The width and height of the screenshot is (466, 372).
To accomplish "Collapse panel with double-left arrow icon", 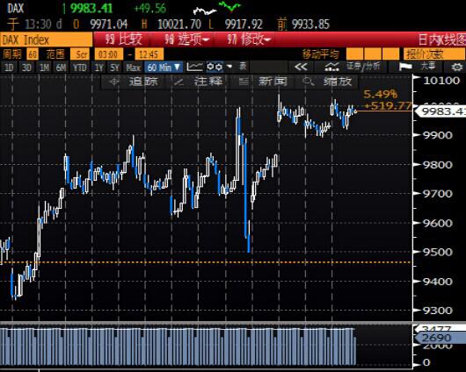I will pyautogui.click(x=301, y=67).
